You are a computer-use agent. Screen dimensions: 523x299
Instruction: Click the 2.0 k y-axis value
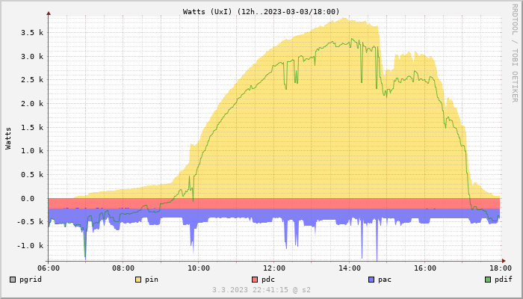pyautogui.click(x=32, y=104)
